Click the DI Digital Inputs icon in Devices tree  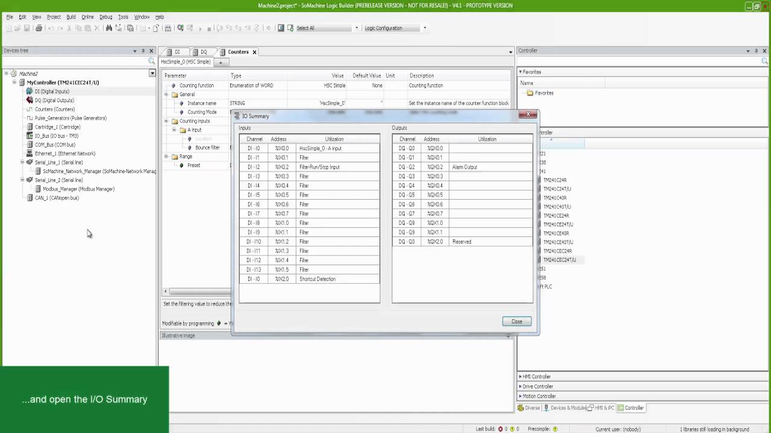[x=30, y=91]
